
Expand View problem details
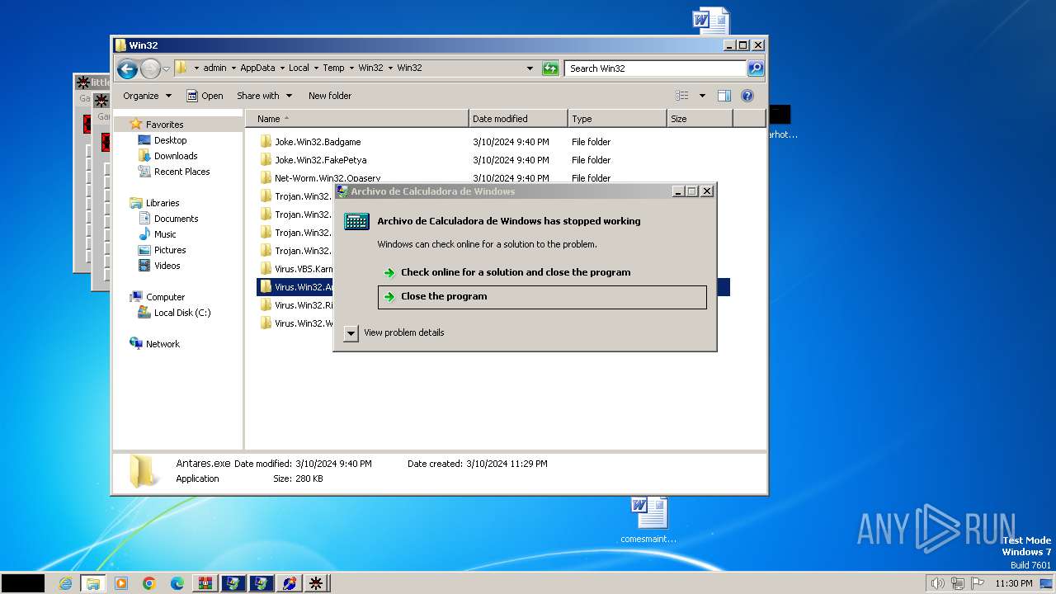click(x=395, y=332)
